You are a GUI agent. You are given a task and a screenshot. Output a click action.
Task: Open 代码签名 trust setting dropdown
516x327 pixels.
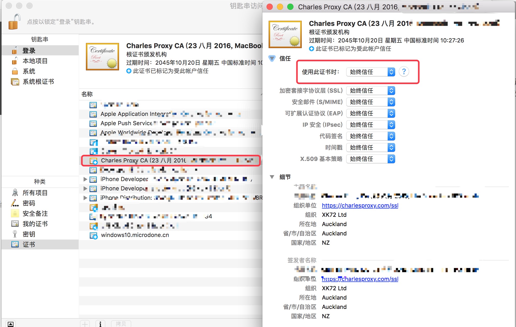click(x=371, y=136)
